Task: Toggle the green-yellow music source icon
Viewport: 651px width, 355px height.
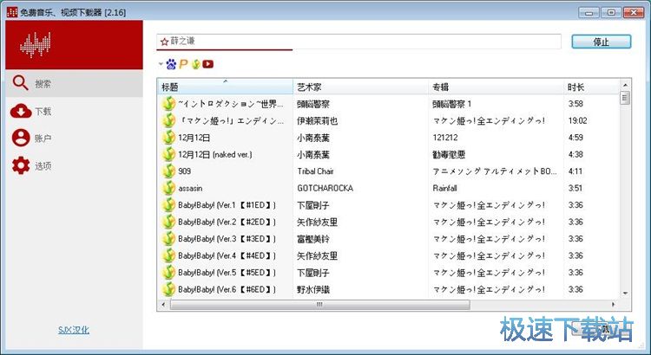Action: pos(195,64)
